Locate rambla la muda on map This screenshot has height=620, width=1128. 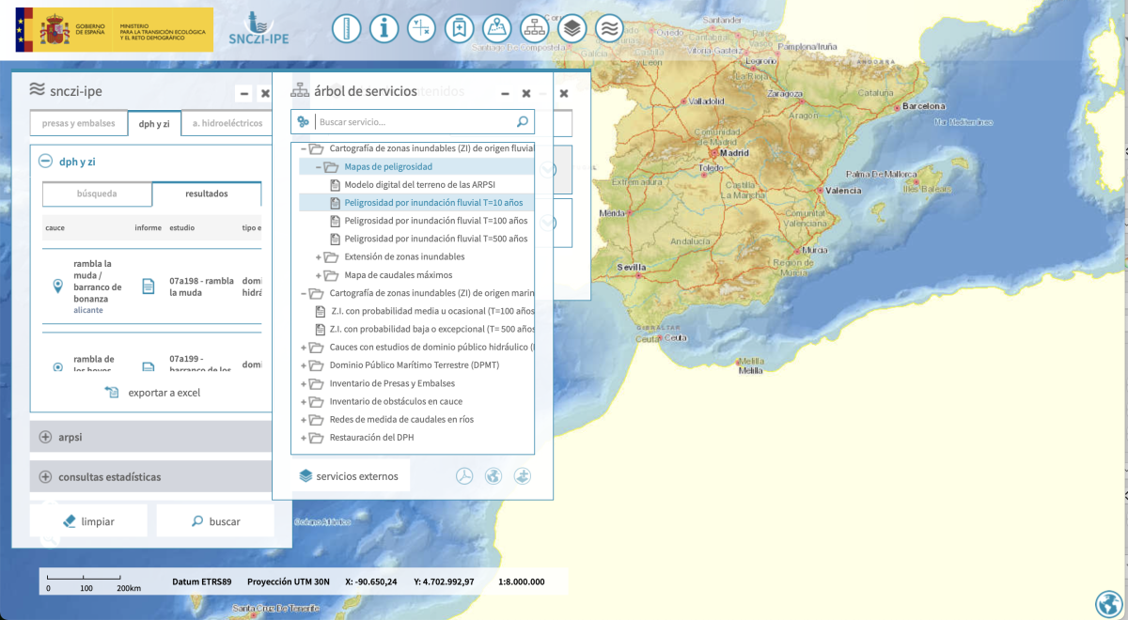(57, 287)
